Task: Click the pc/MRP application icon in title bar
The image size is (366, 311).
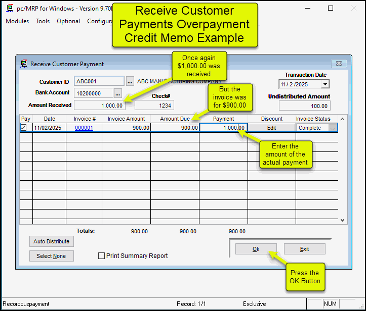Action: pos(9,9)
